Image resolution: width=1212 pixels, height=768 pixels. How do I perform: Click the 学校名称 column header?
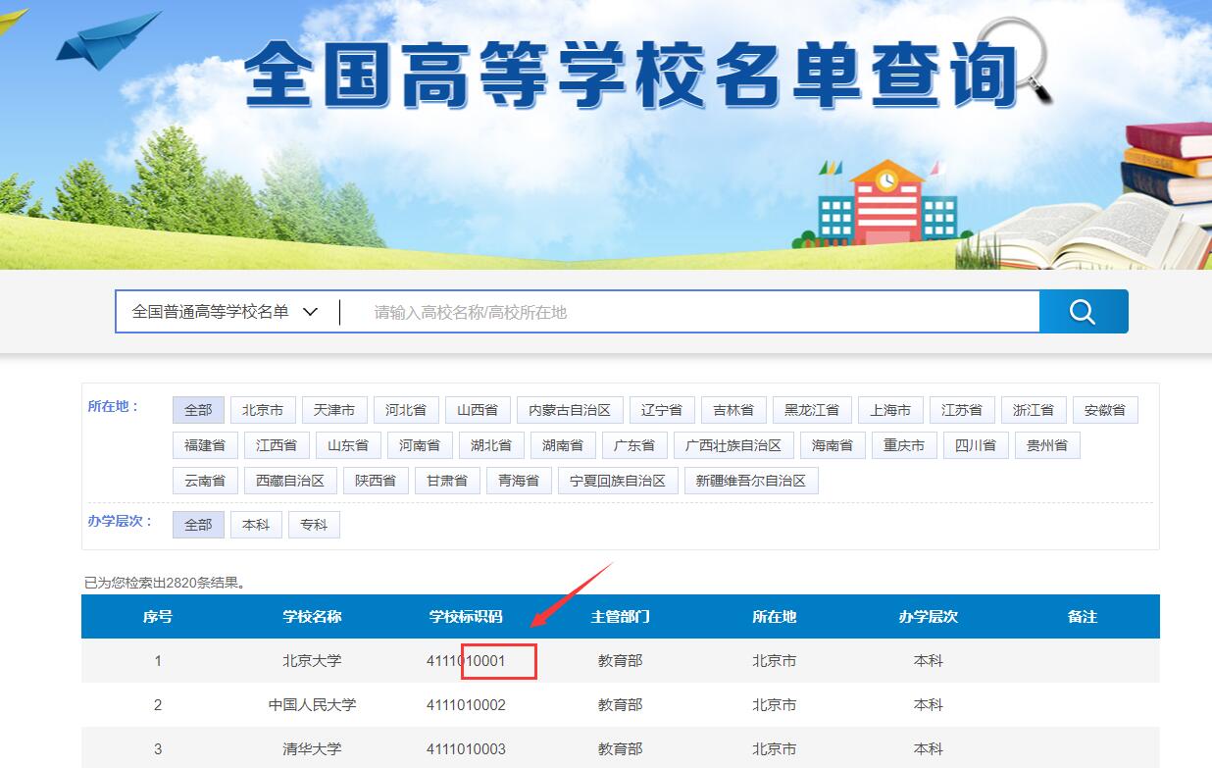(x=312, y=617)
